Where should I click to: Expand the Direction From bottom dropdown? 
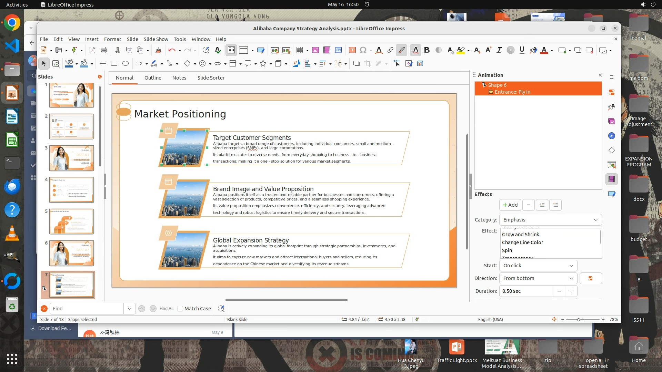click(x=538, y=278)
